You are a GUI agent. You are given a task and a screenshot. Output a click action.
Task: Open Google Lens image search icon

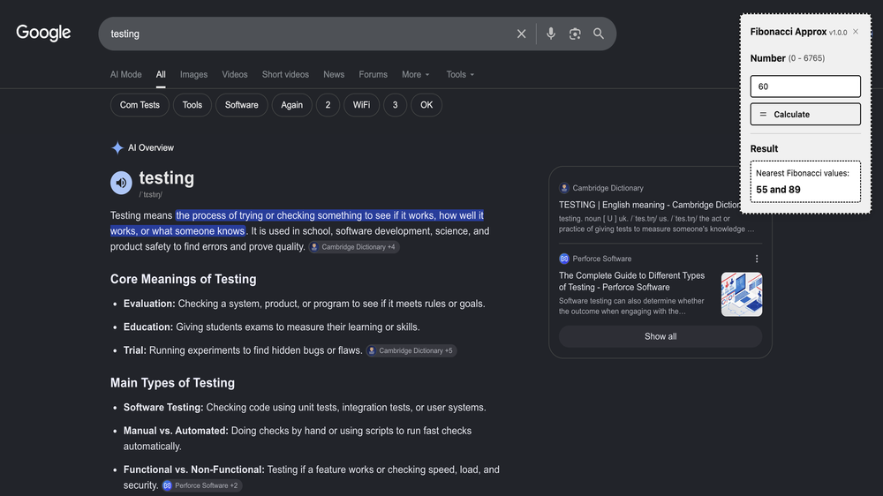click(x=575, y=34)
